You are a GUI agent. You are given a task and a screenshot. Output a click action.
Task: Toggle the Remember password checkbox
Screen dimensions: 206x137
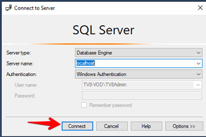click(84, 105)
